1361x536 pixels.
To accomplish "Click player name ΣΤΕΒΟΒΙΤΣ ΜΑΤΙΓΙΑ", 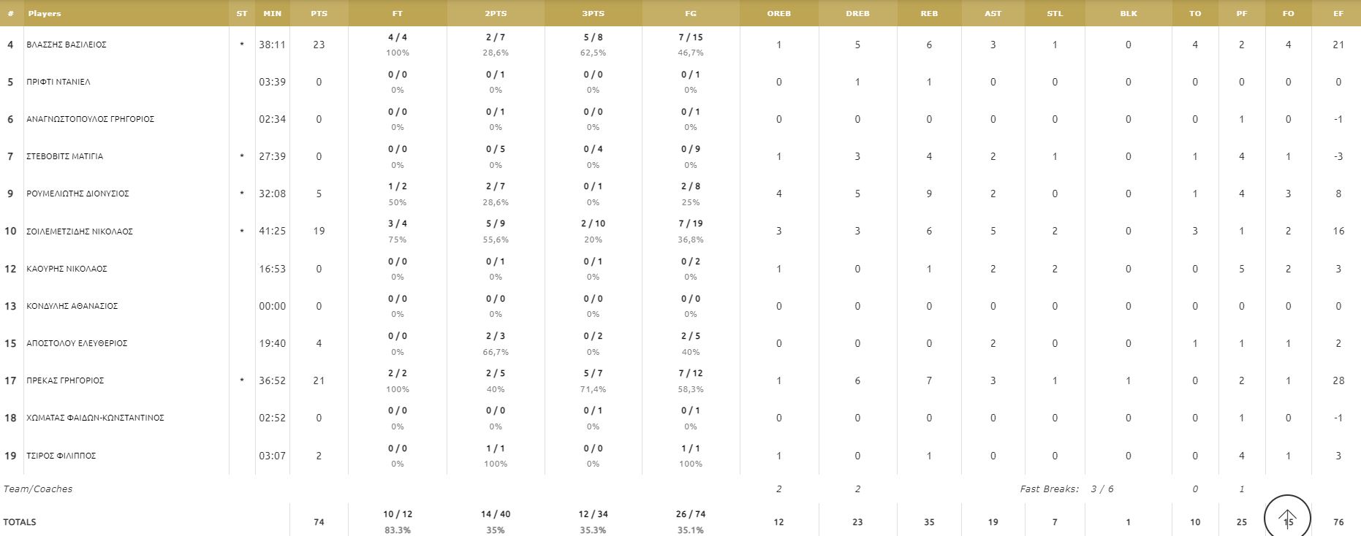I will coord(65,156).
